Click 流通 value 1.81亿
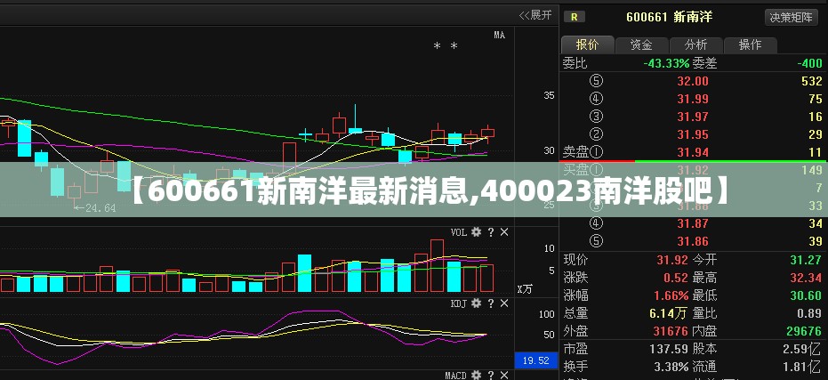828x380 pixels. [801, 367]
